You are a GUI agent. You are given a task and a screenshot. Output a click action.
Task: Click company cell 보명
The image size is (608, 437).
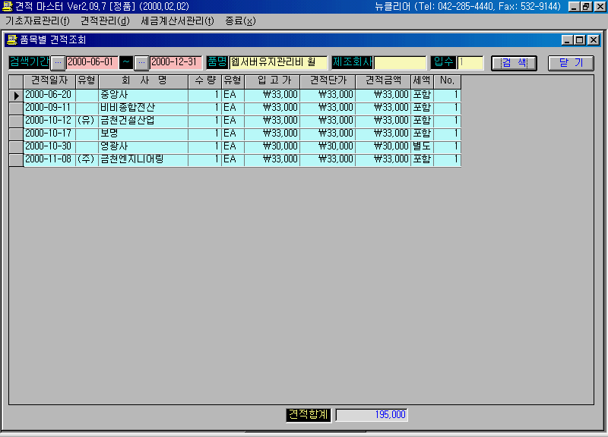pos(144,134)
